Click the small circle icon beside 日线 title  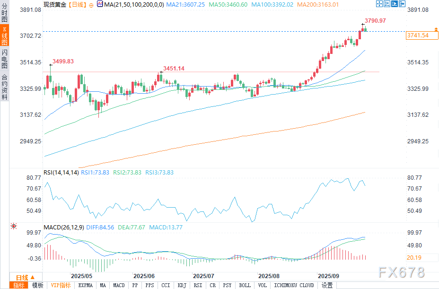point(91,4)
